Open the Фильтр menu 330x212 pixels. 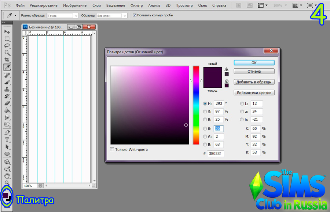(136, 5)
